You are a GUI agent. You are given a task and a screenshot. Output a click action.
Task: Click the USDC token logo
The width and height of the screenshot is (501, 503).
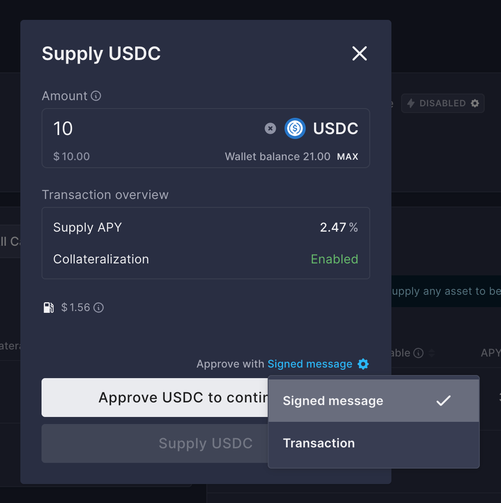coord(295,128)
